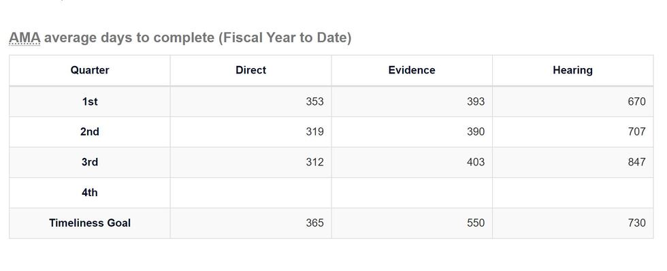The height and width of the screenshot is (271, 667).
Task: Click the AMA abbreviation in the heading
Action: 25,38
